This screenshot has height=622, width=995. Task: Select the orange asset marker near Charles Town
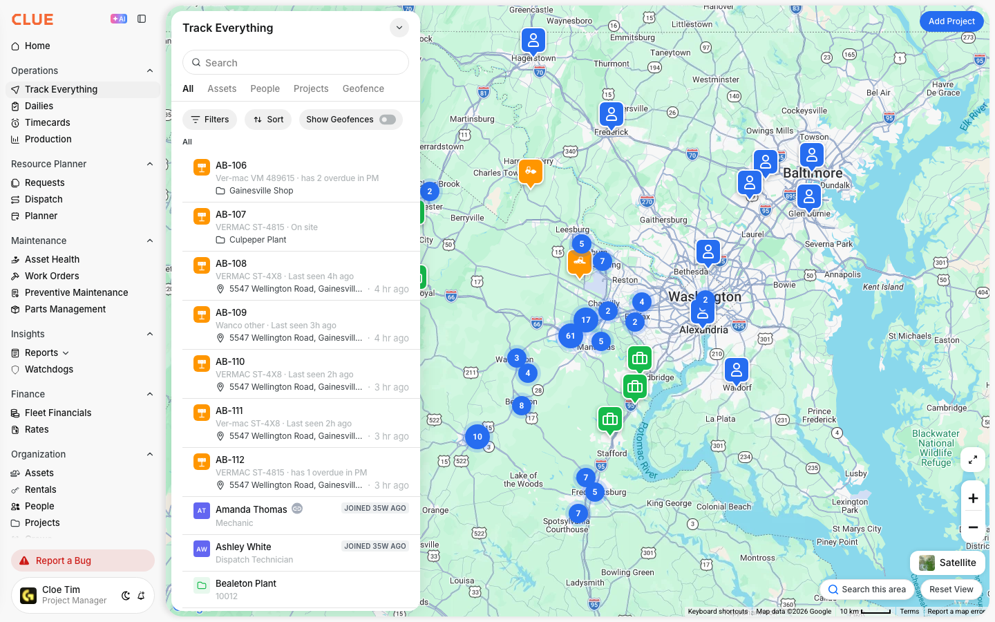coord(531,172)
